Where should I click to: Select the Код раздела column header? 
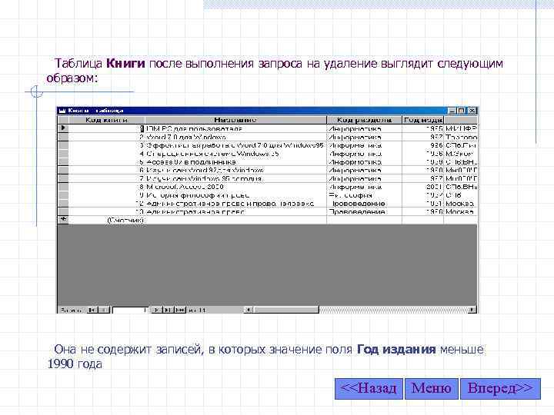[x=364, y=120]
